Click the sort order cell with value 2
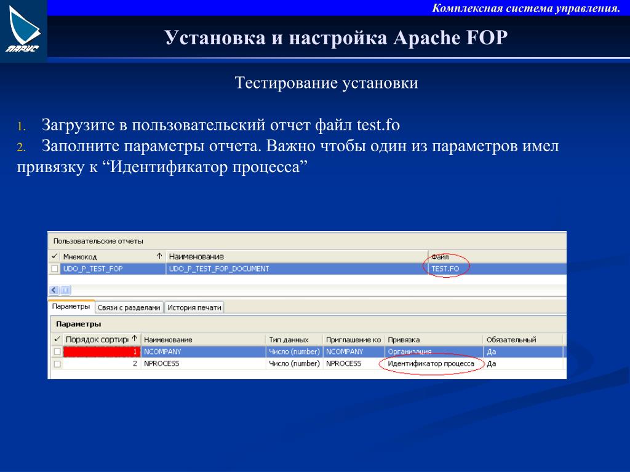Image resolution: width=630 pixels, height=472 pixels. (x=102, y=364)
